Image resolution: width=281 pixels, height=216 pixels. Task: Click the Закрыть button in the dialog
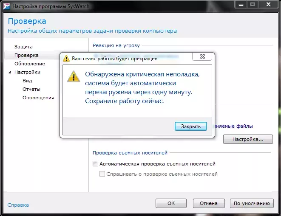click(x=191, y=126)
